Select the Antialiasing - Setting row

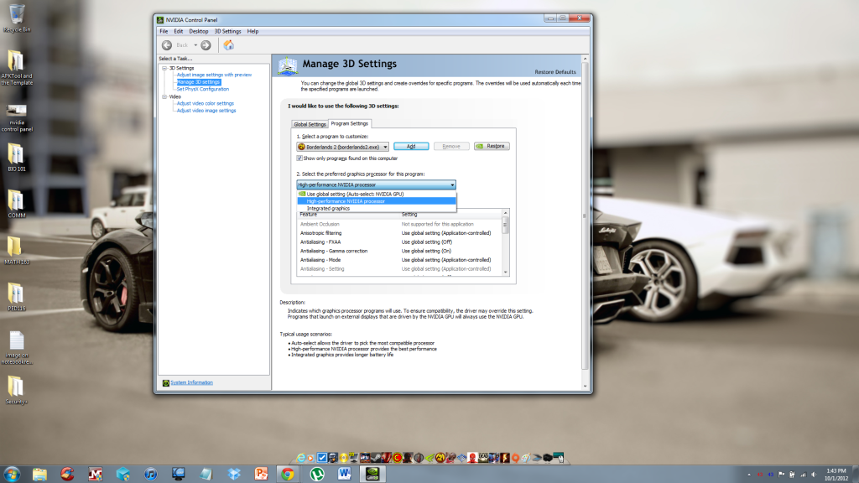(x=399, y=269)
